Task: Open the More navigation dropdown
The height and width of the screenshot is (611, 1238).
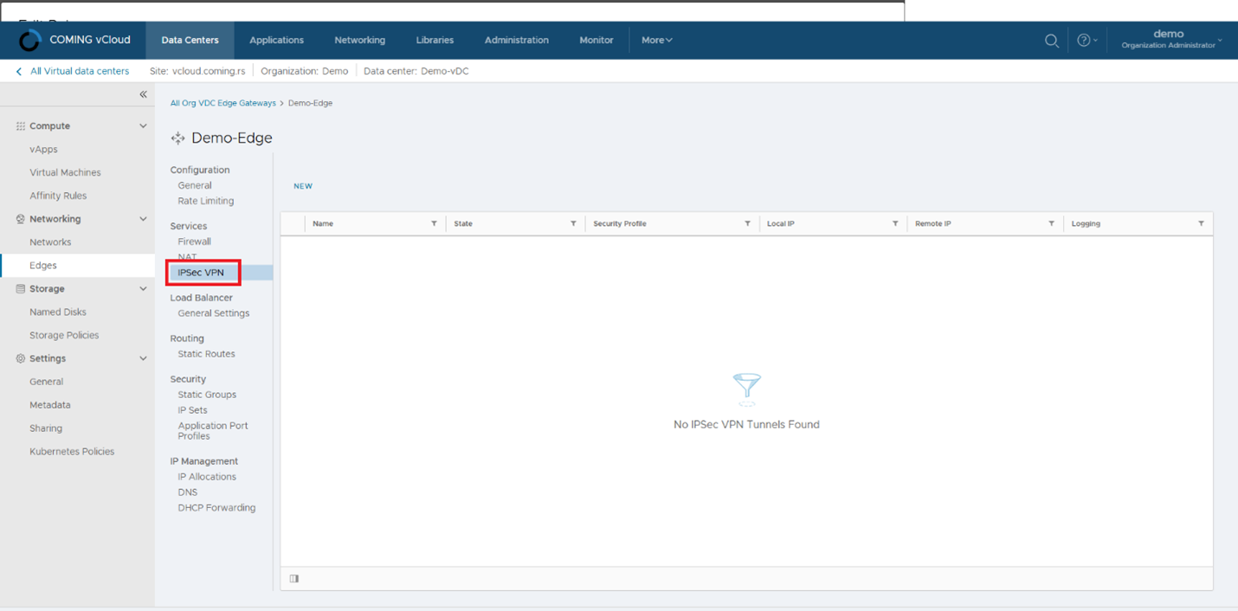Action: click(x=655, y=40)
